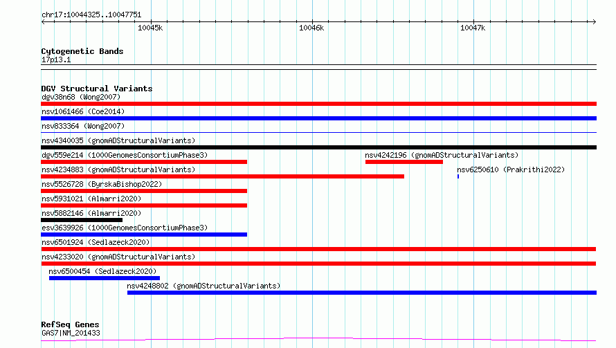The width and height of the screenshot is (616, 348).
Task: Click the nsv6501924 (Sedlazeck2020) label
Action: click(96, 242)
